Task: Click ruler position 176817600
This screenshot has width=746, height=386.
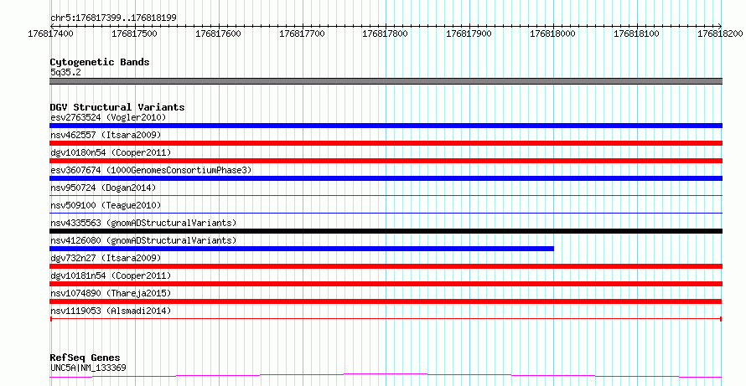Action: click(219, 34)
